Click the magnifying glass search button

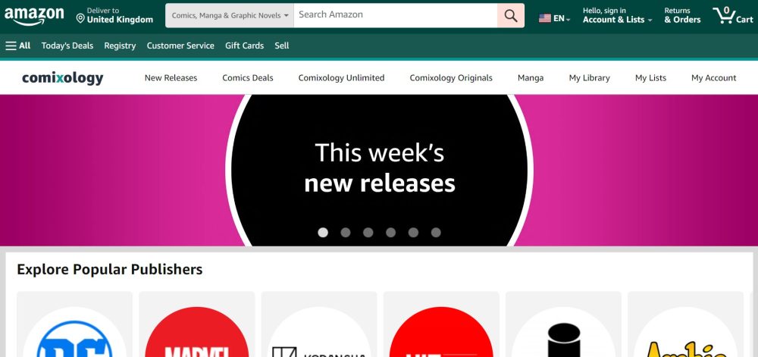pyautogui.click(x=510, y=15)
